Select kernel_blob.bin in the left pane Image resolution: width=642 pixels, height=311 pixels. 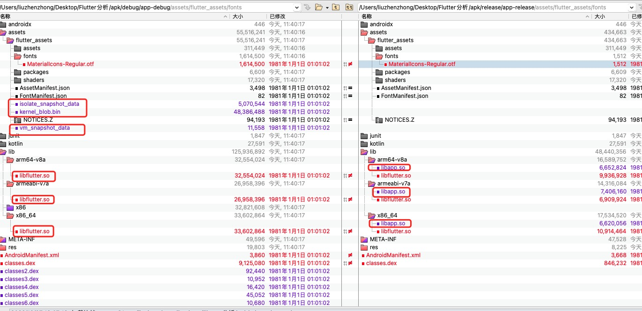[40, 112]
